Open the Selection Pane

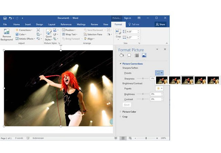point(93,35)
